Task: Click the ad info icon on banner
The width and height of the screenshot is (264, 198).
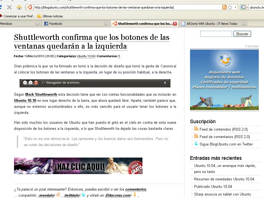Action: click(x=141, y=172)
